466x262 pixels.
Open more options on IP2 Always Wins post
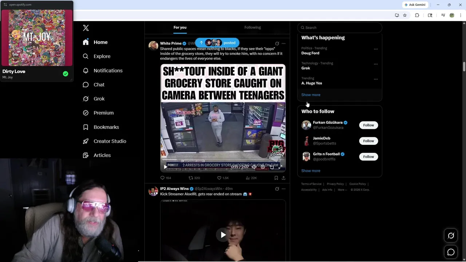284,189
